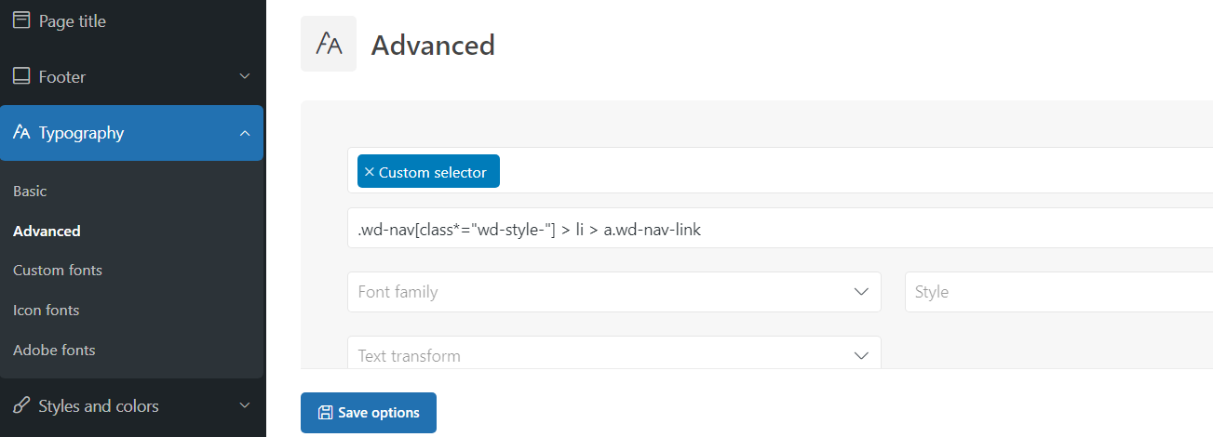The width and height of the screenshot is (1213, 437).
Task: Click the Styles and colors brush icon
Action: click(x=21, y=405)
